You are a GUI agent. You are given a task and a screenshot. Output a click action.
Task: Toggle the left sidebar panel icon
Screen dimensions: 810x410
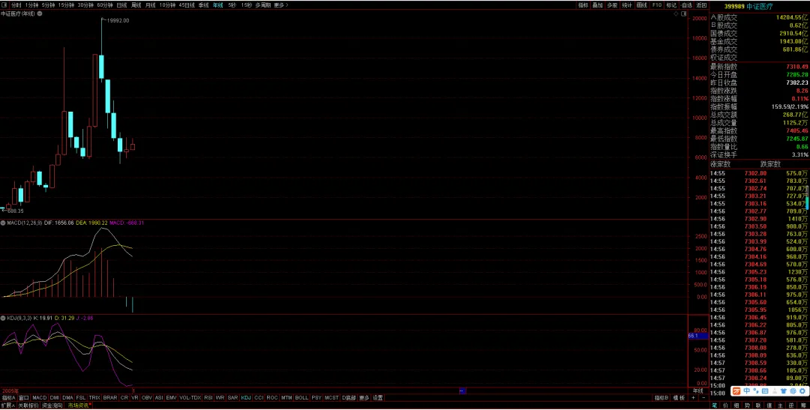4,4
